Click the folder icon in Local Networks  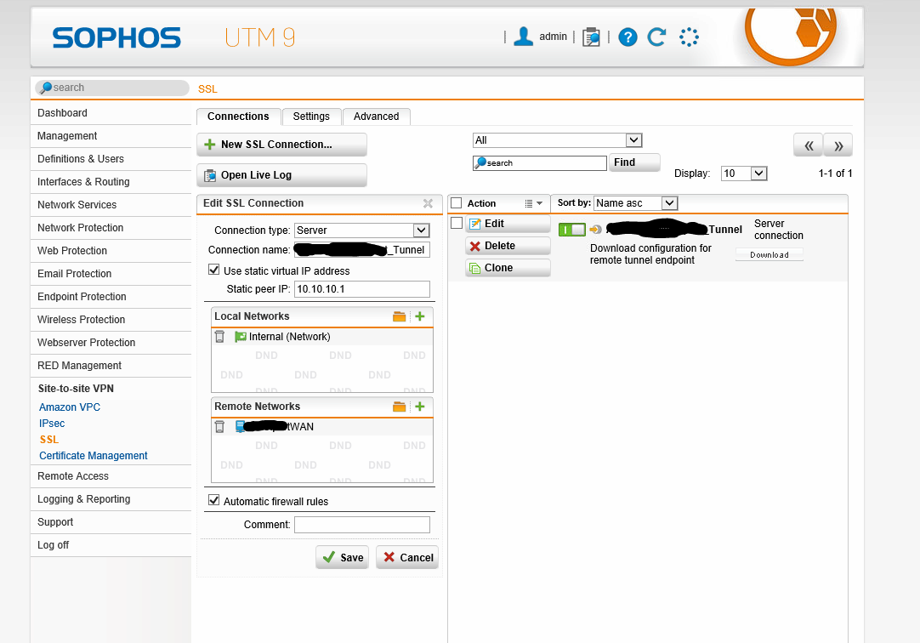pyautogui.click(x=400, y=316)
